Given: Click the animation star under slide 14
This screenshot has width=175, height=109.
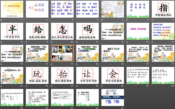Looking at the screenshot, I should 152,42.
